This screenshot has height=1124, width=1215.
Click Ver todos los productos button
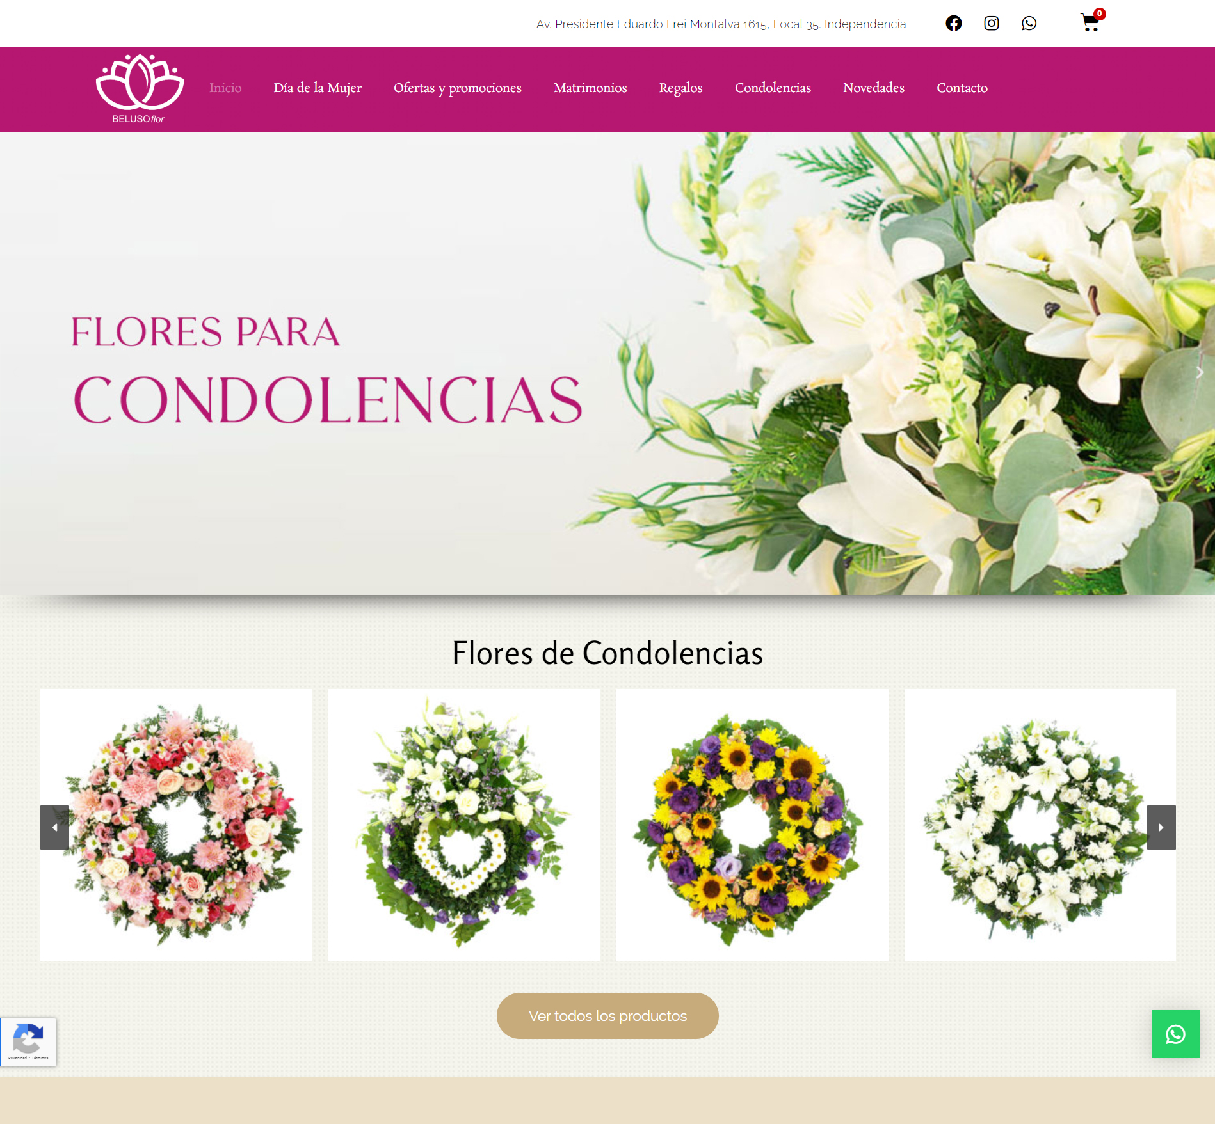coord(607,1016)
